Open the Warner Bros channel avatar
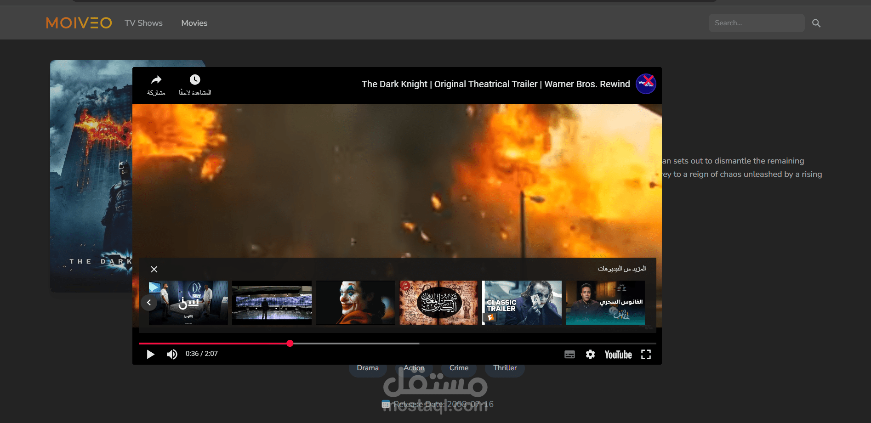 click(x=646, y=84)
